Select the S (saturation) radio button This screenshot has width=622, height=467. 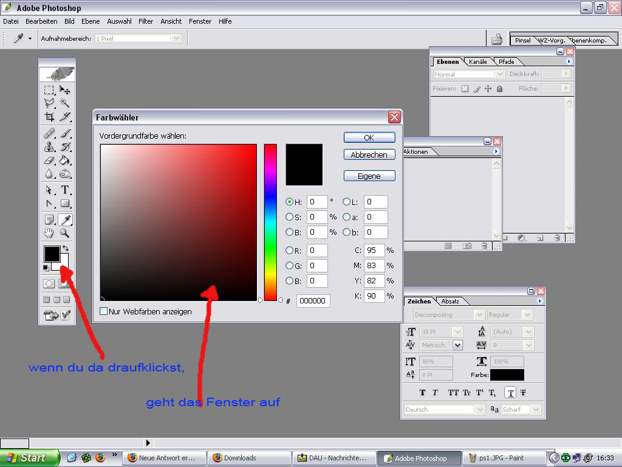tap(290, 217)
